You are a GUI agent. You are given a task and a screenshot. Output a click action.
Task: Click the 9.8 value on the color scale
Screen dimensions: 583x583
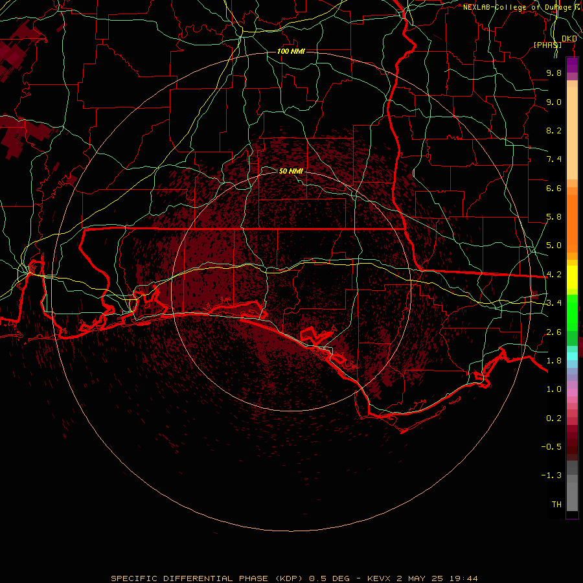[x=554, y=73]
